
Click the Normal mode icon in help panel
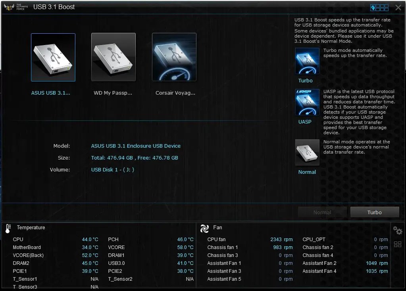[307, 152]
